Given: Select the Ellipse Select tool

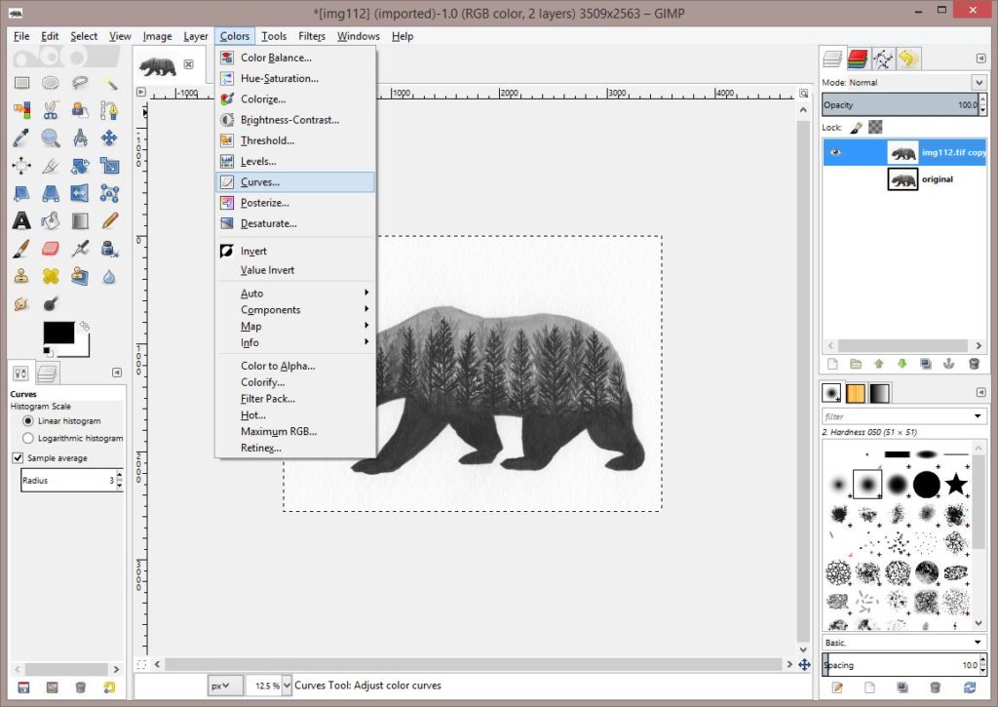Looking at the screenshot, I should coord(51,83).
